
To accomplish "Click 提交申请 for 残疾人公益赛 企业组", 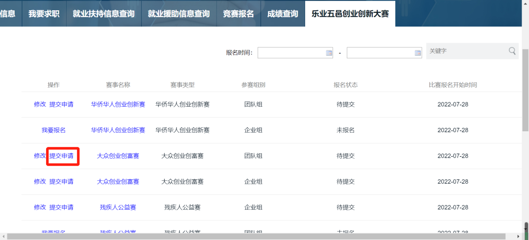I will (62, 207).
